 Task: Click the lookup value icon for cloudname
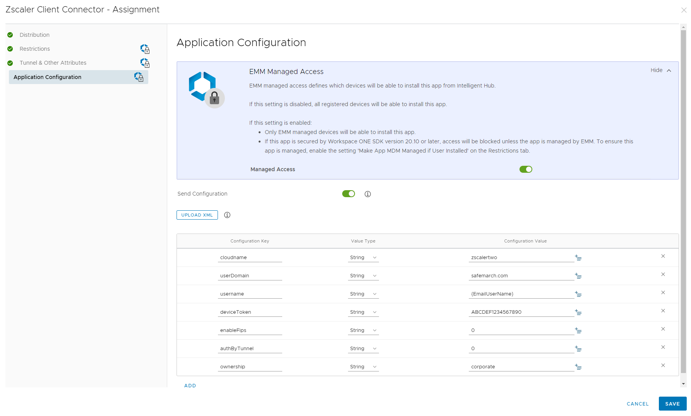(578, 257)
